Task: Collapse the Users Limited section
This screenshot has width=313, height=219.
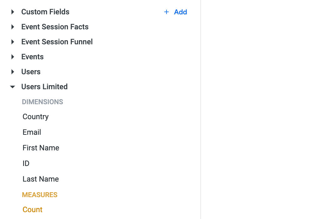Action: [x=12, y=87]
